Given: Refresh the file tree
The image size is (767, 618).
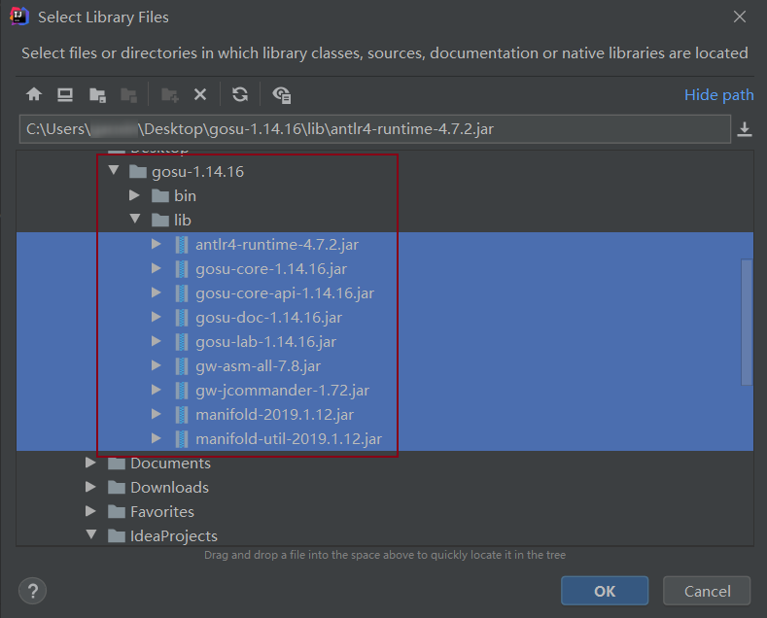Looking at the screenshot, I should pyautogui.click(x=240, y=94).
